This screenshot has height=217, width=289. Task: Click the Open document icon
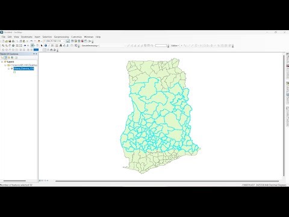(x=7, y=41)
